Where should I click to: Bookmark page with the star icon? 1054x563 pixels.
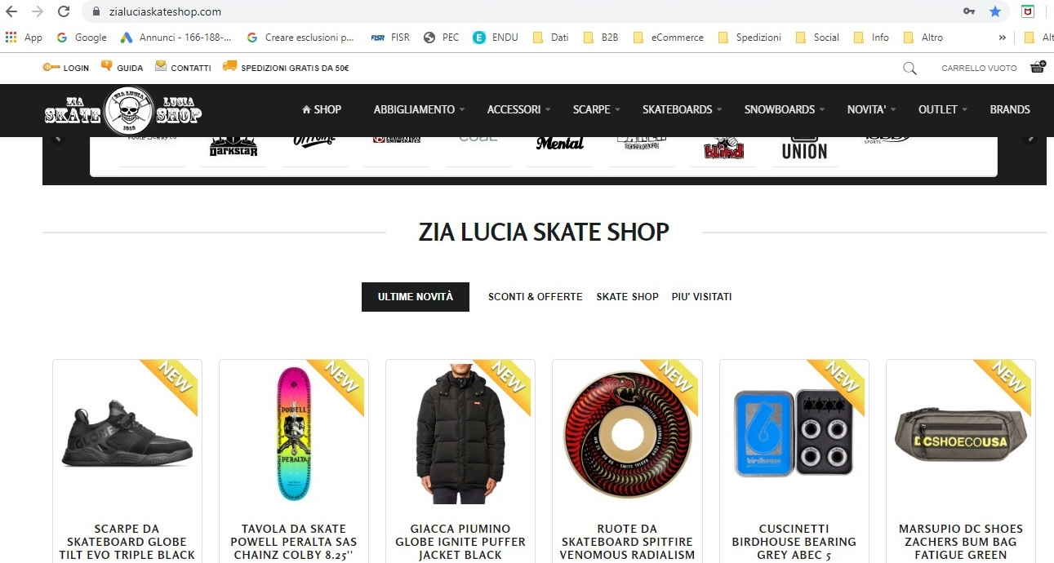click(994, 11)
